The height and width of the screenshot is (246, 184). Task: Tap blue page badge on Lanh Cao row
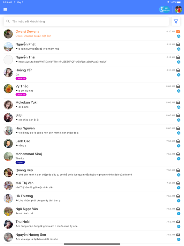[179, 146]
